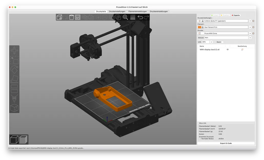The width and height of the screenshot is (264, 160).
Task: Enable the Rand checkbox
Action: (222, 42)
